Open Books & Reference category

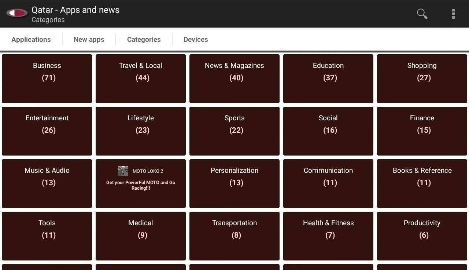pos(422,183)
